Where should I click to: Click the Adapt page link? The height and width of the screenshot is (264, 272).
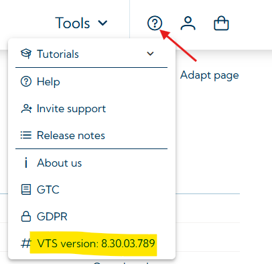point(210,75)
